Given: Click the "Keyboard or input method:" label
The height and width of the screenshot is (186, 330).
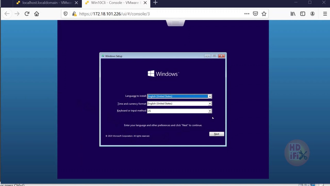Looking at the screenshot, I should coord(132,111).
